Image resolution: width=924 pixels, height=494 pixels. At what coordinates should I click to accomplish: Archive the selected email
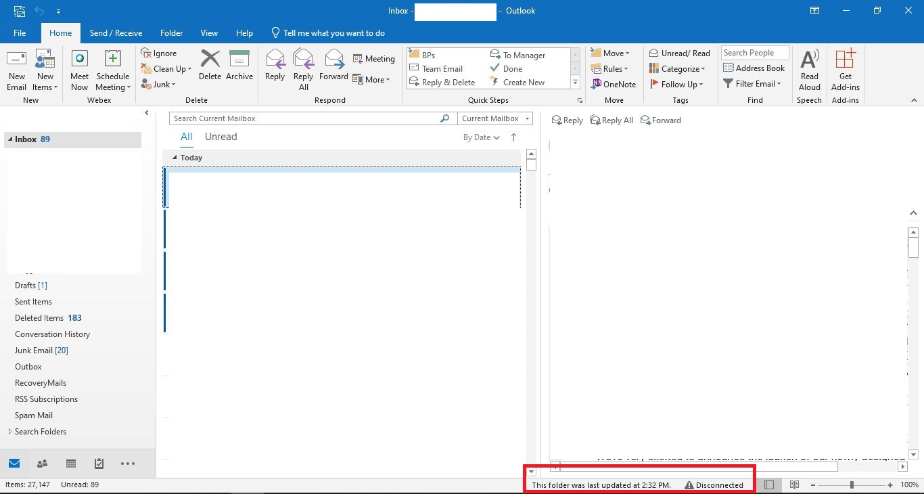click(x=239, y=66)
